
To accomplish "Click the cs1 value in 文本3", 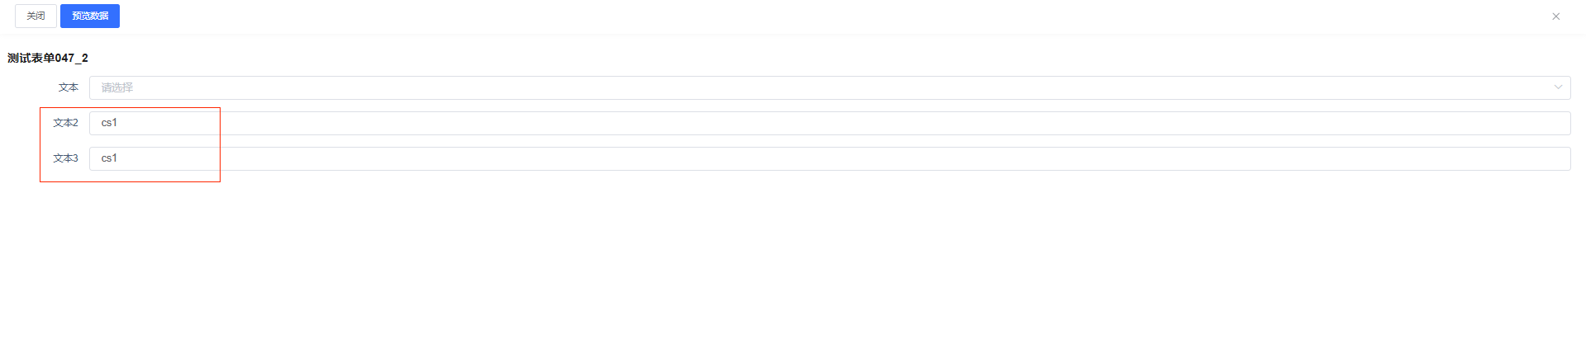I will [109, 158].
